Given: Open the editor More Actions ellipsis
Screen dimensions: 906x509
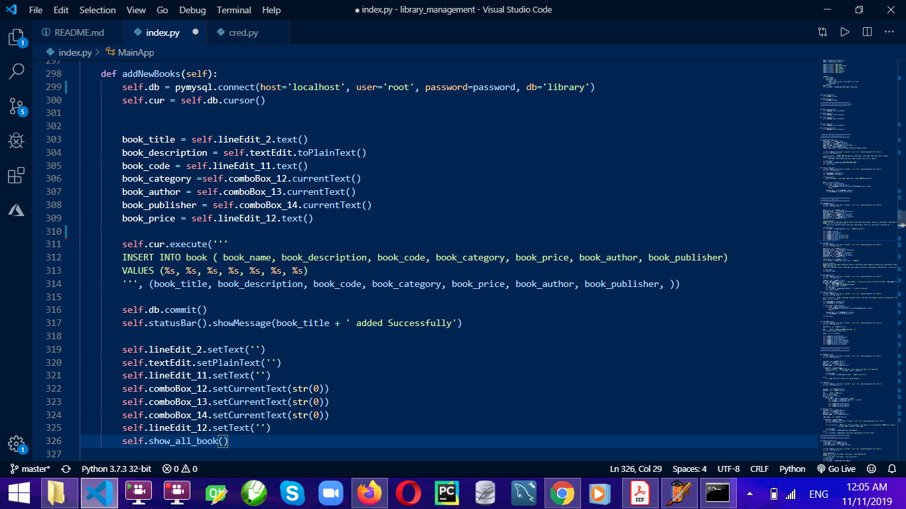Looking at the screenshot, I should [889, 32].
